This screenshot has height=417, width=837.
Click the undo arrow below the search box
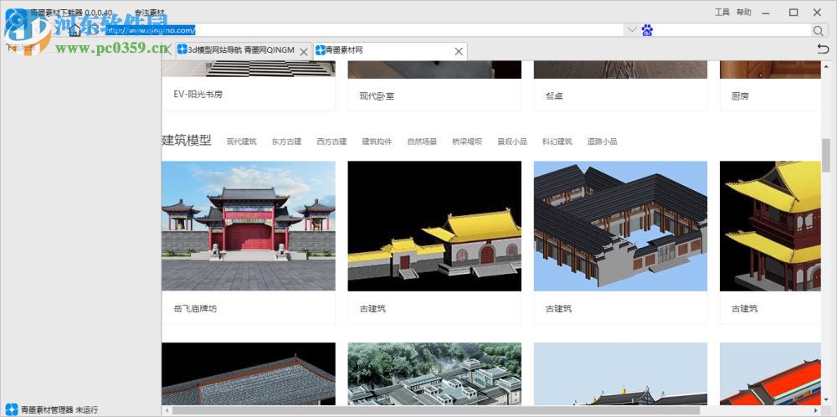[823, 49]
